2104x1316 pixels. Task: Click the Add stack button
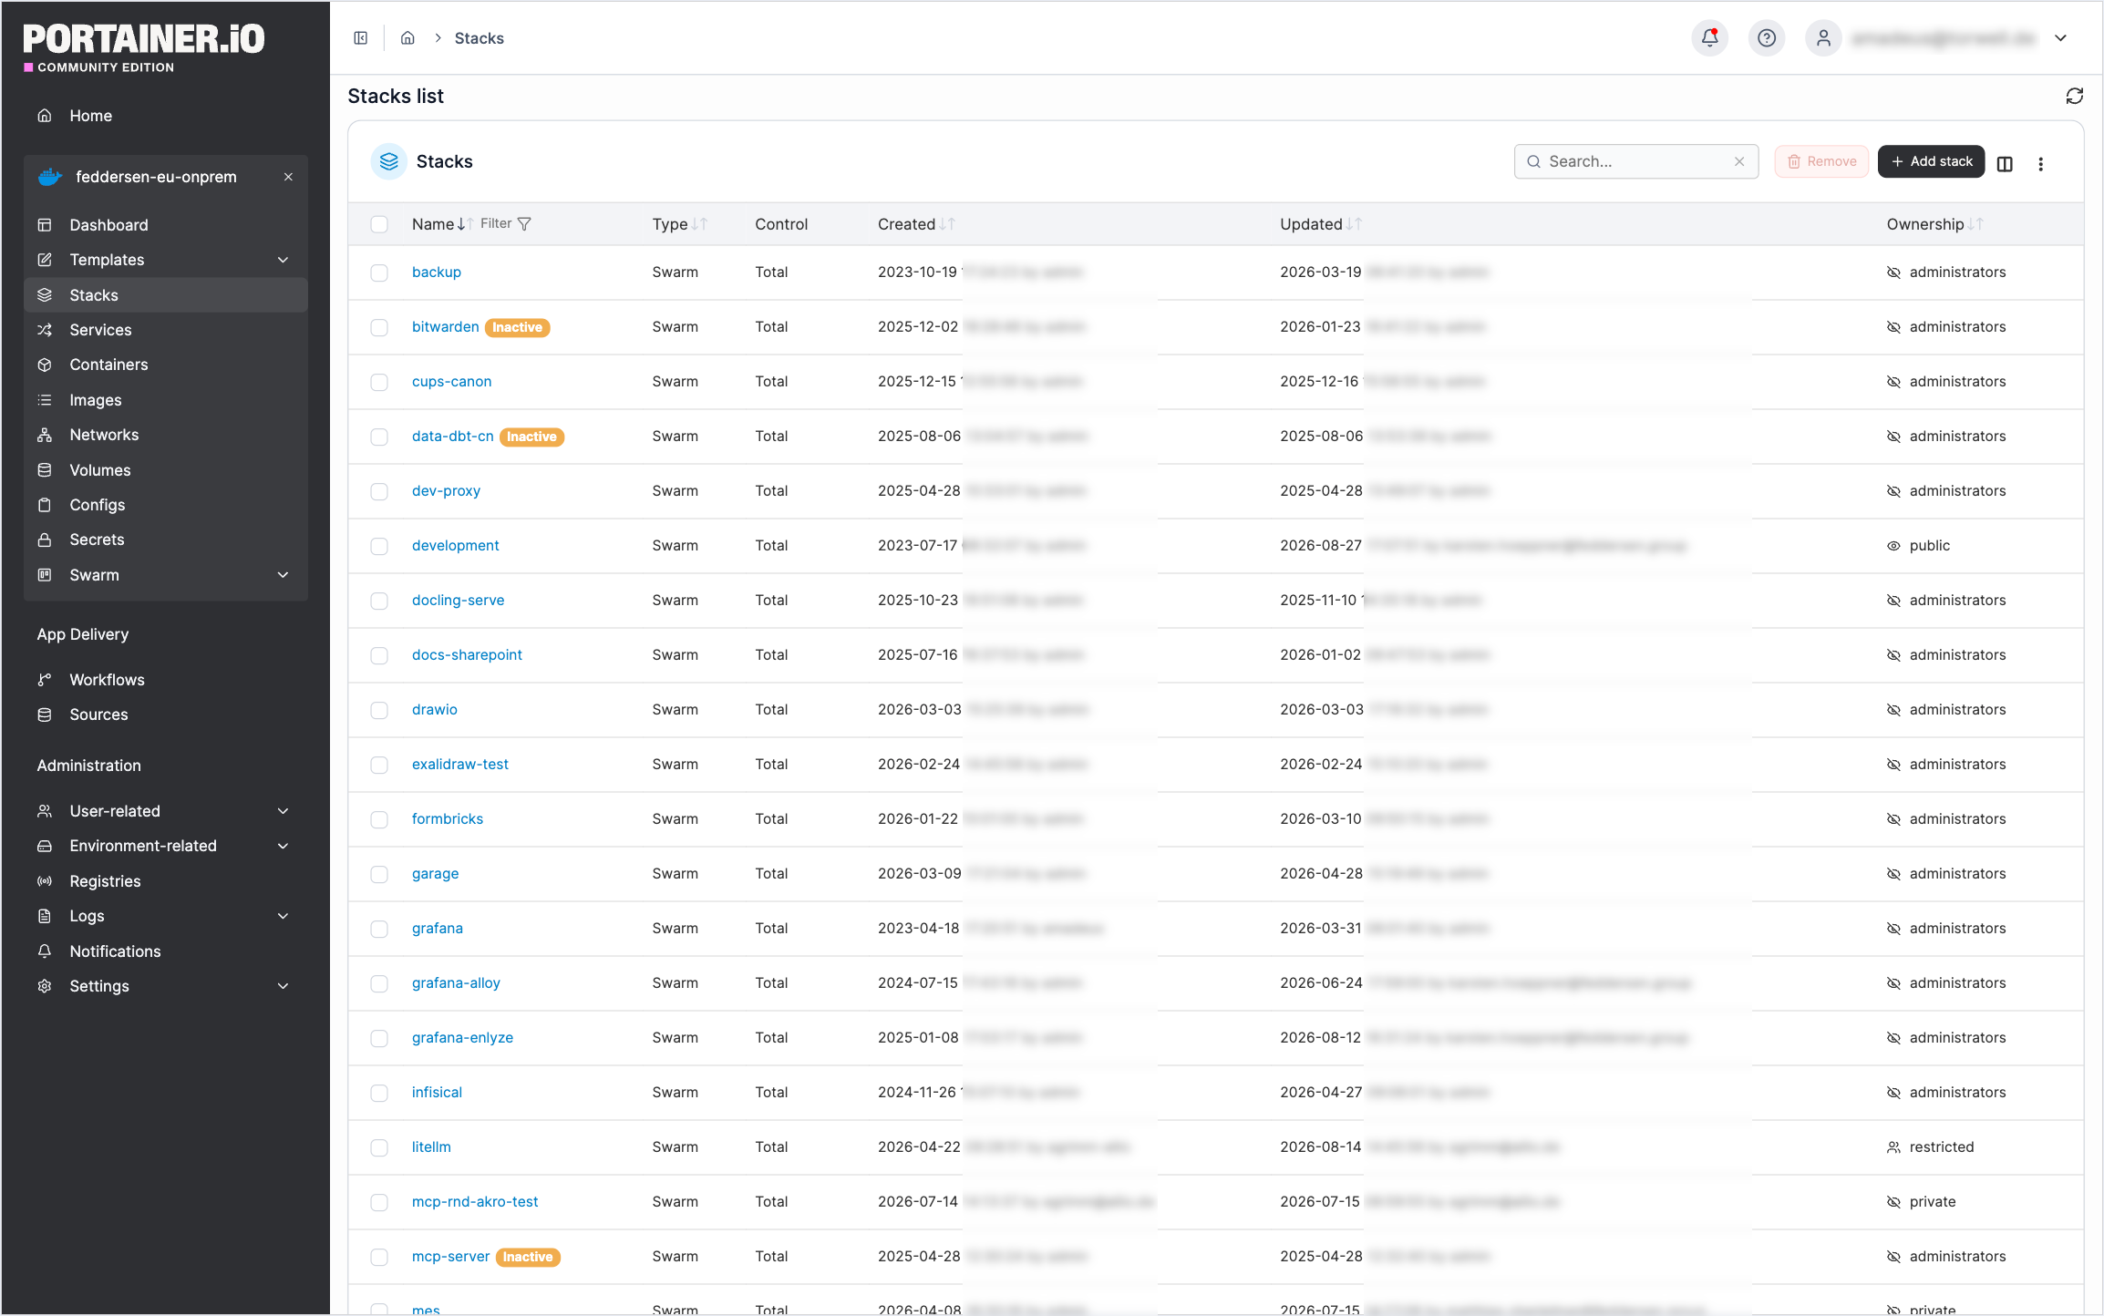1931,161
